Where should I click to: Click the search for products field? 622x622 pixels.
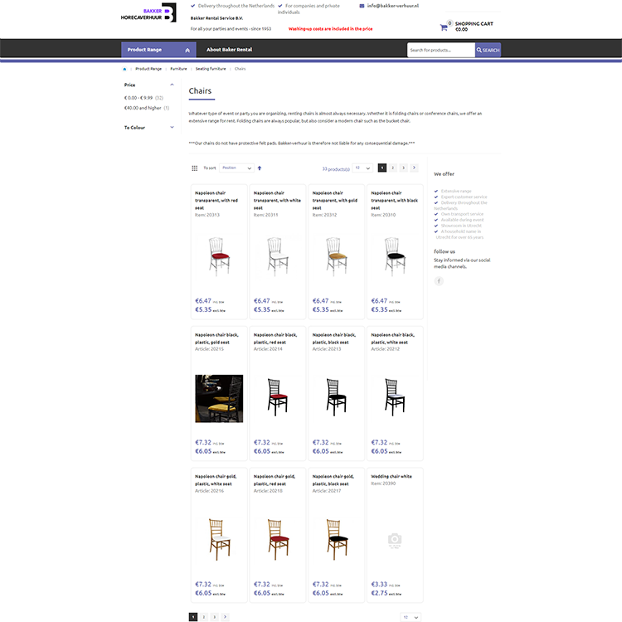click(x=440, y=50)
